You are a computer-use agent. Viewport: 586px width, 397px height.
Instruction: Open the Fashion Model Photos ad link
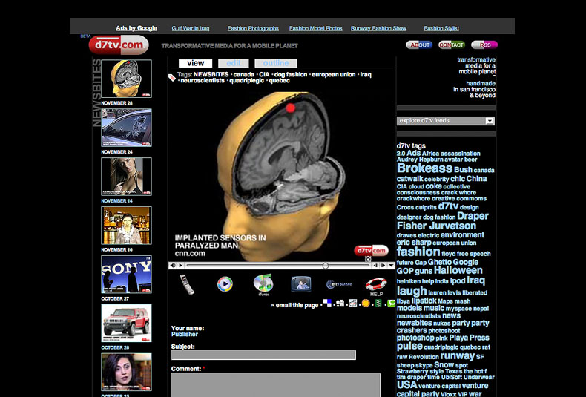[x=316, y=28]
